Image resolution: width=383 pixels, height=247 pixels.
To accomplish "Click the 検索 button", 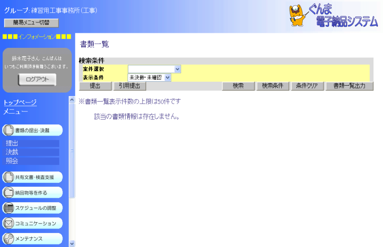I will coord(238,86).
